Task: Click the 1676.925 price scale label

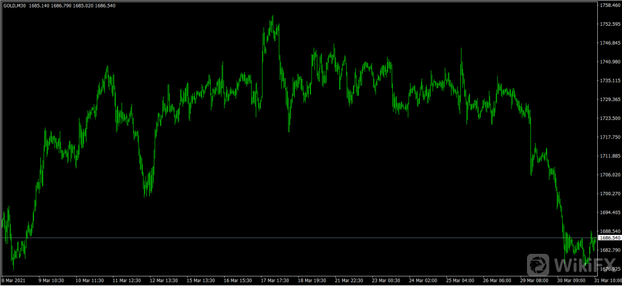Action: [x=610, y=269]
